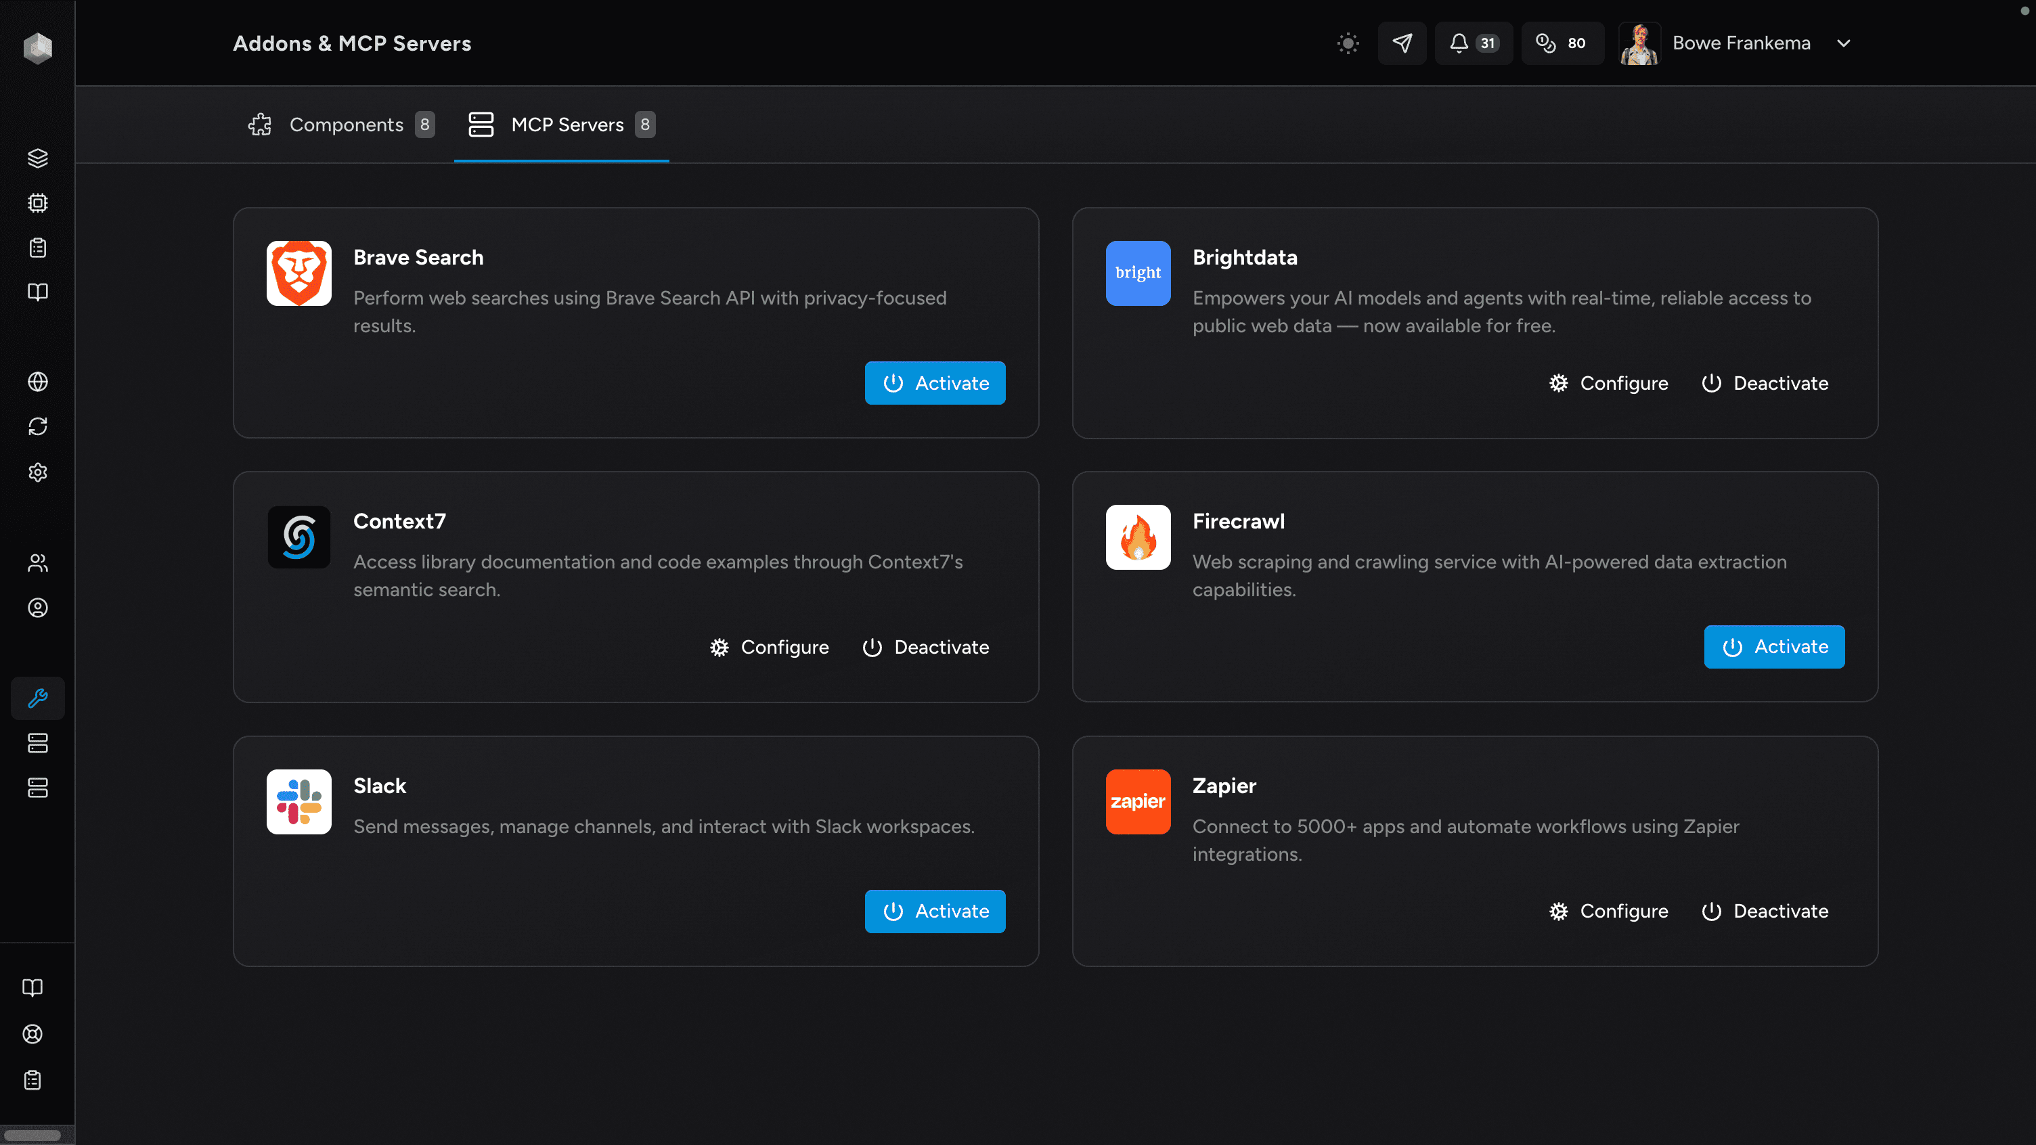Screen dimensions: 2036x1145
Task: Deactivate the Context7 server
Action: 925,646
